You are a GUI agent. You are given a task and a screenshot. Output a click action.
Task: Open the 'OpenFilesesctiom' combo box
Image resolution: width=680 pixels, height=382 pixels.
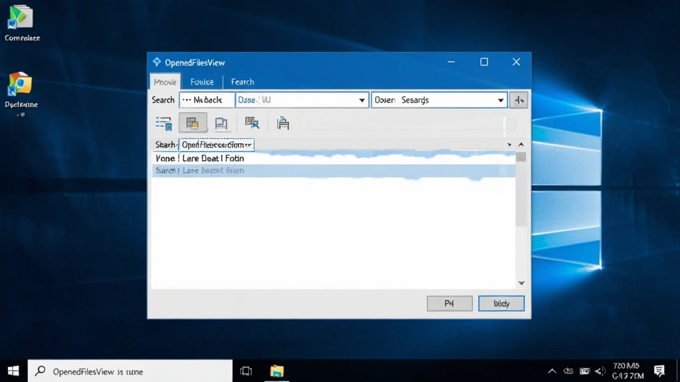coord(216,145)
